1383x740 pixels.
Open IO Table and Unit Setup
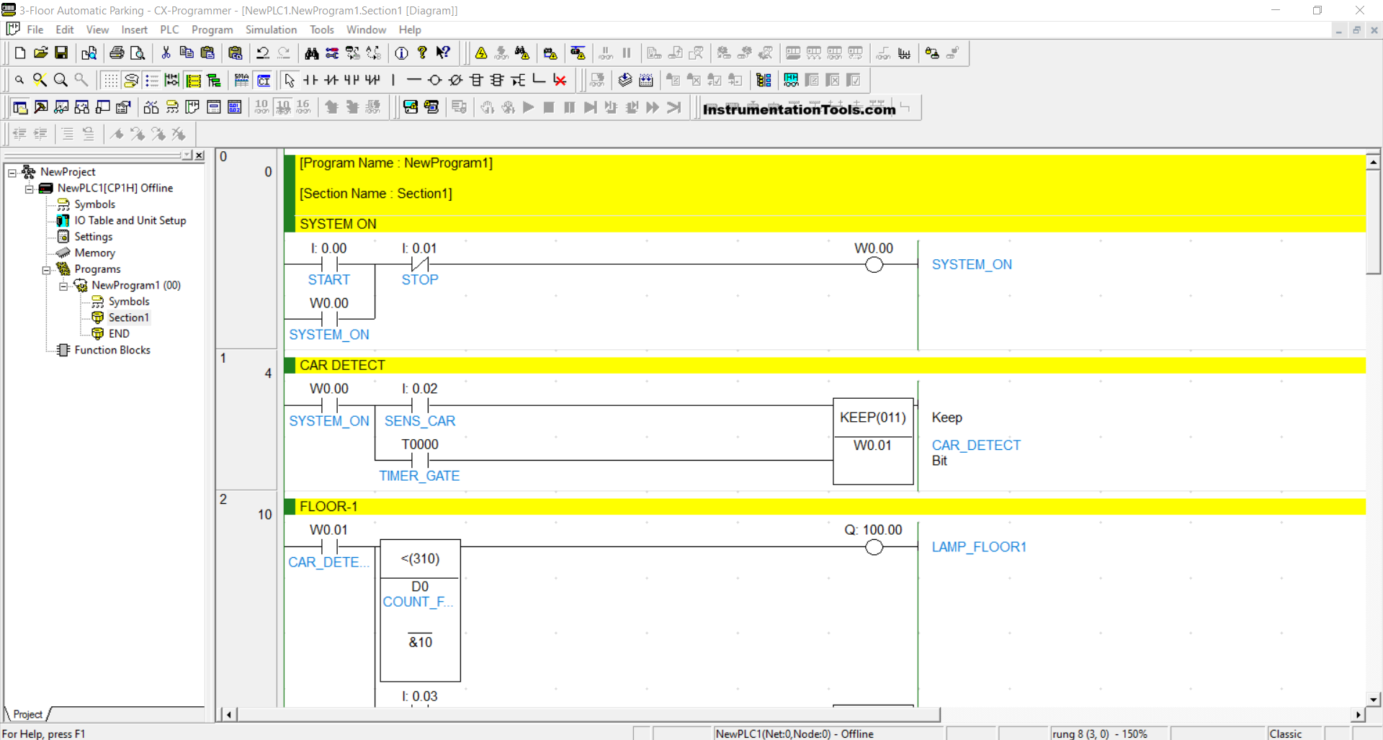[x=130, y=220]
